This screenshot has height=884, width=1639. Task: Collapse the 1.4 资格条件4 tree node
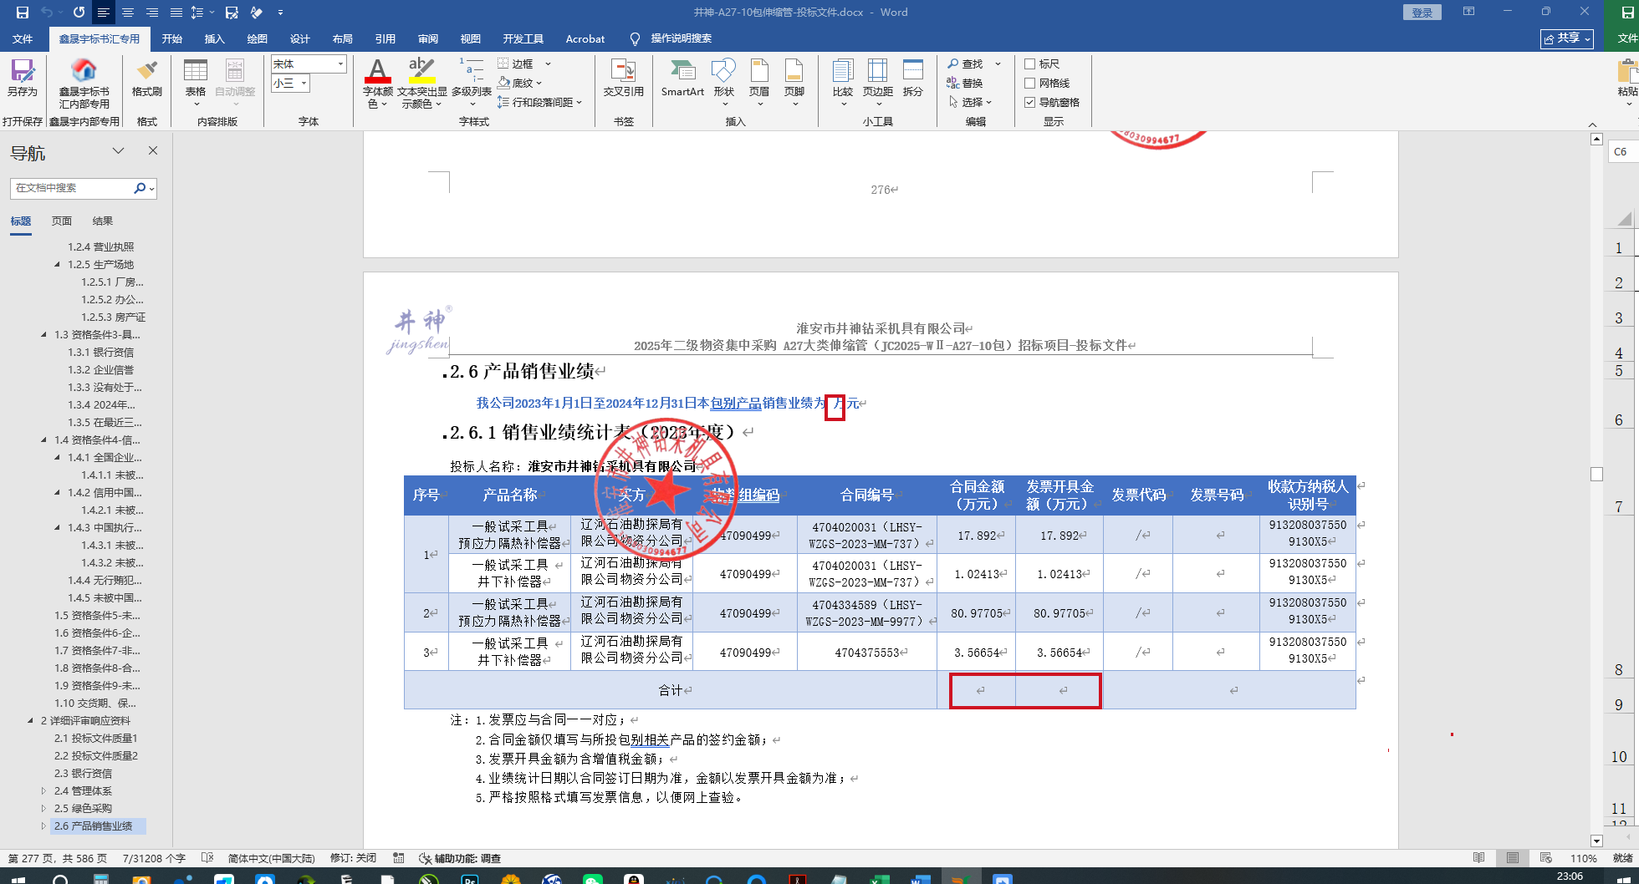[x=44, y=440]
